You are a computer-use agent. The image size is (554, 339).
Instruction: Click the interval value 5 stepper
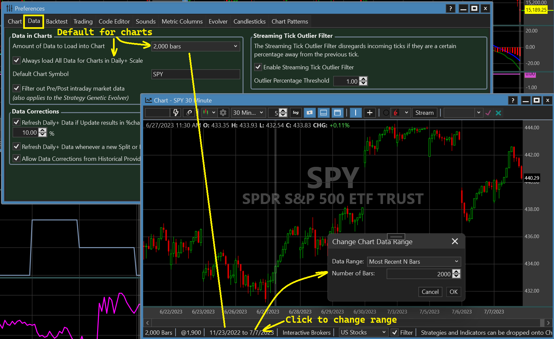coord(283,113)
